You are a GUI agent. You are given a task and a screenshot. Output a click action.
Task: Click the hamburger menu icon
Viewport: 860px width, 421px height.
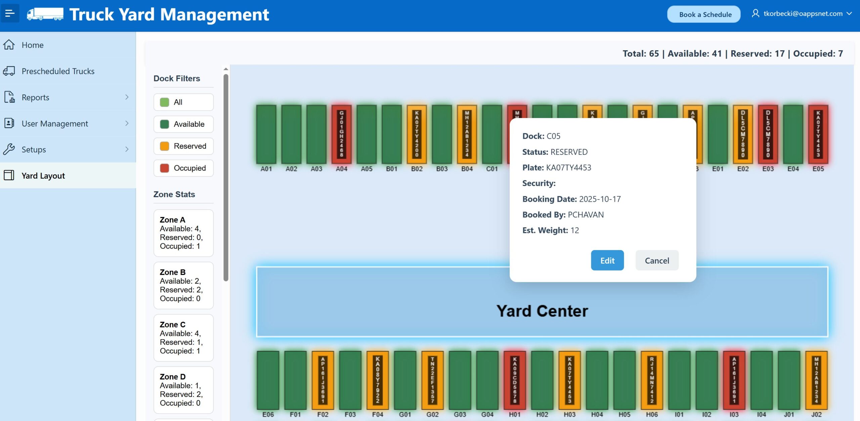tap(10, 14)
